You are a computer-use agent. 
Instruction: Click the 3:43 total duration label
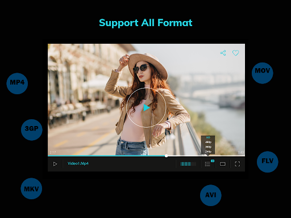(x=241, y=152)
